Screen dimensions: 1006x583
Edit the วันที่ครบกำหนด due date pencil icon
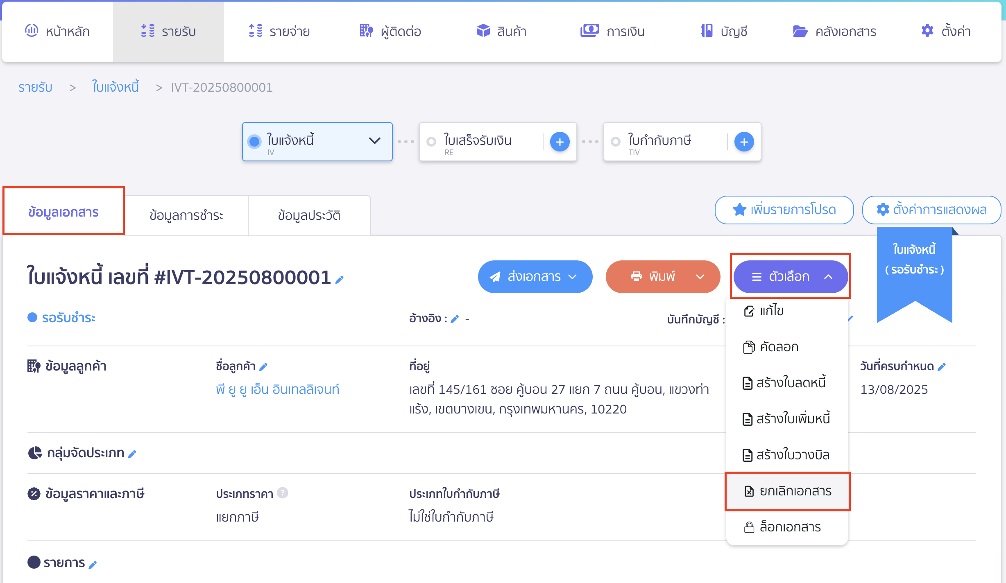coord(942,367)
